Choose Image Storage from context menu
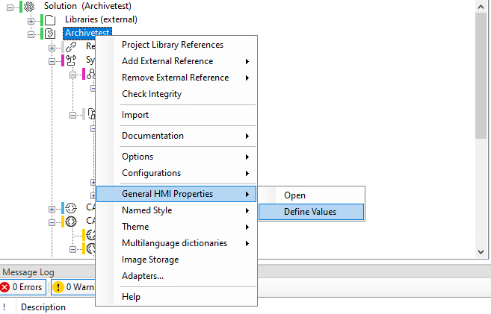 [176, 260]
